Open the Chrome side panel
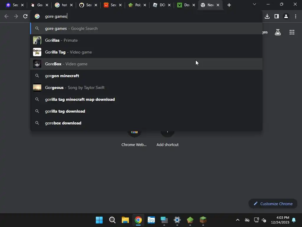The width and height of the screenshot is (302, 227). [277, 17]
